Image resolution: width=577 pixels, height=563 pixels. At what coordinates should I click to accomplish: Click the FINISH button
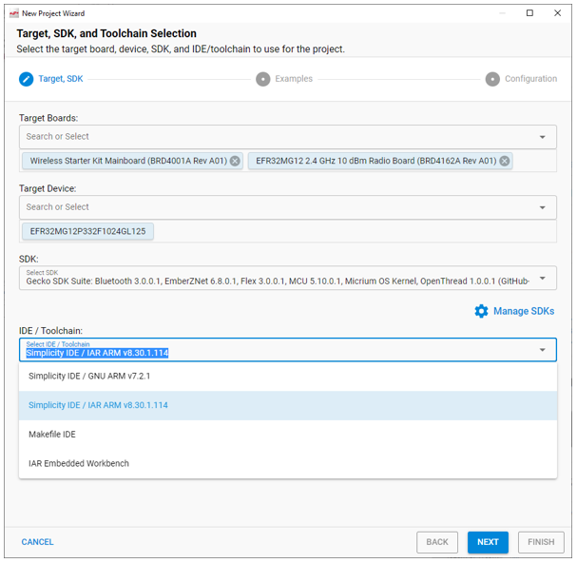click(541, 542)
